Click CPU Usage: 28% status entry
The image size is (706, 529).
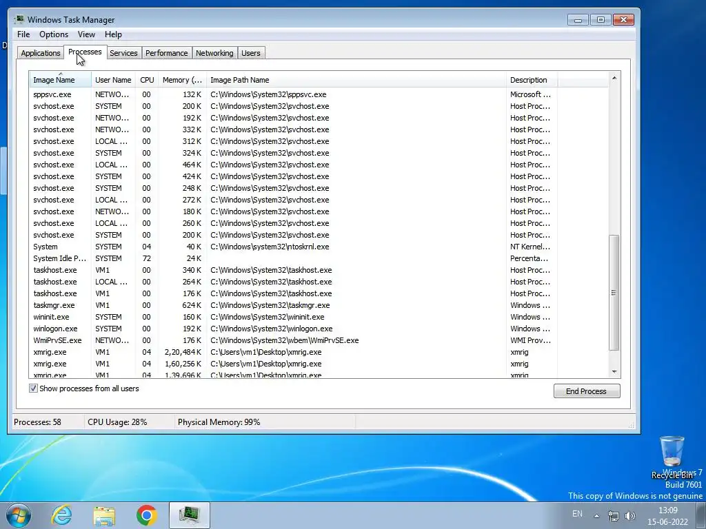pyautogui.click(x=117, y=422)
